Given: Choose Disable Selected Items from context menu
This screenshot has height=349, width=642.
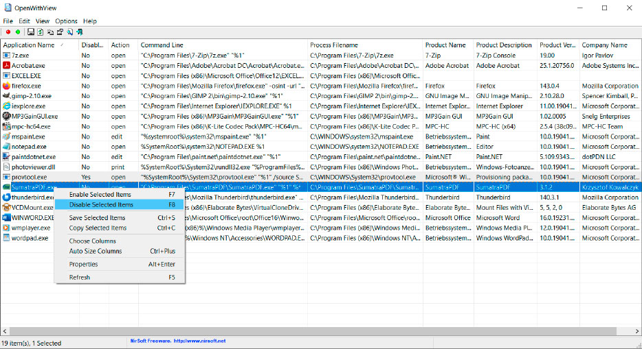Looking at the screenshot, I should [101, 204].
